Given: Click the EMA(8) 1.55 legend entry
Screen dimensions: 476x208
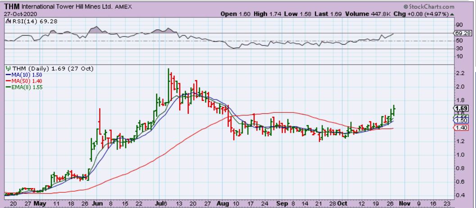Looking at the screenshot, I should 27,87.
